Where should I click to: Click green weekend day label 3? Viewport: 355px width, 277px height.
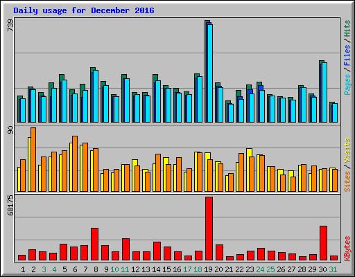(44, 269)
